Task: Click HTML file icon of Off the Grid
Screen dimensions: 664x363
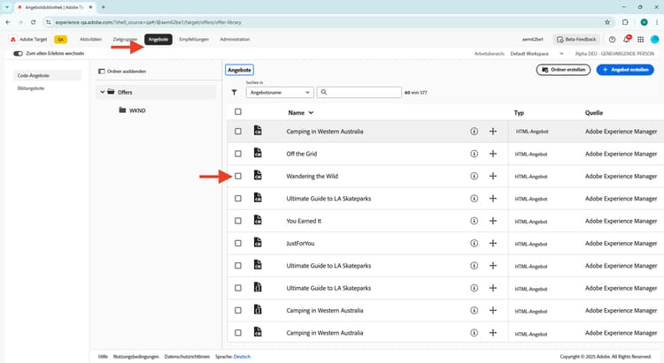Action: tap(258, 153)
